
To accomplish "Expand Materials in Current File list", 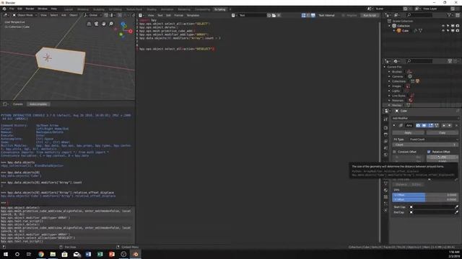I will [389, 101].
